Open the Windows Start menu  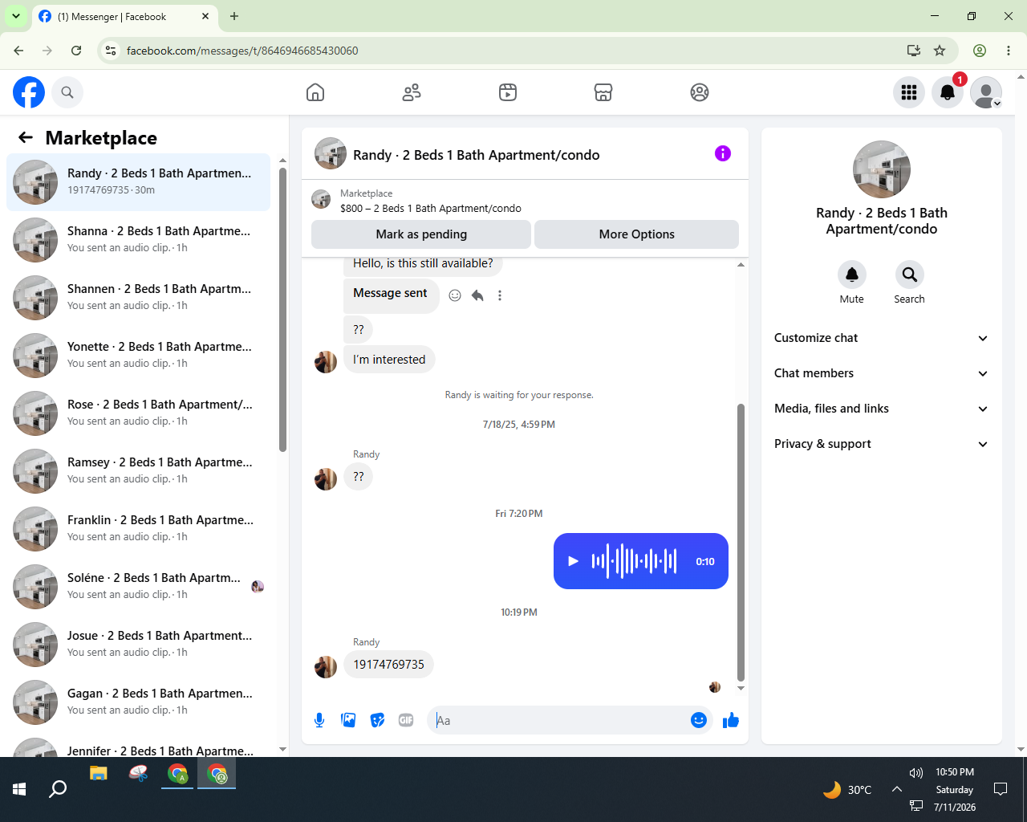coord(19,789)
